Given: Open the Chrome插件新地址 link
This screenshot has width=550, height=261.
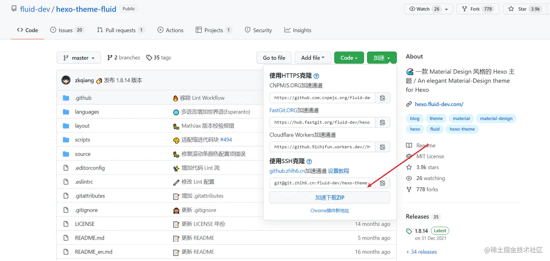Looking at the screenshot, I should coord(330,211).
